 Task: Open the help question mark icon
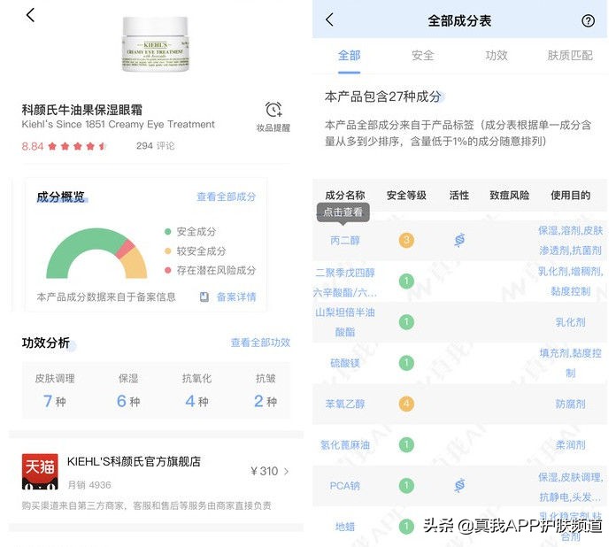(588, 20)
